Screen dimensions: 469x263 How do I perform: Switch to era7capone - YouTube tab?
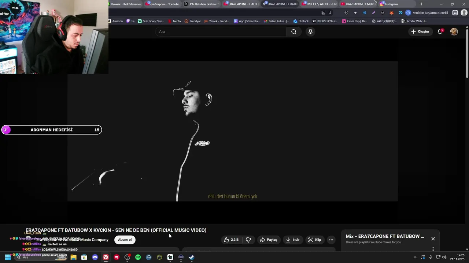click(162, 4)
